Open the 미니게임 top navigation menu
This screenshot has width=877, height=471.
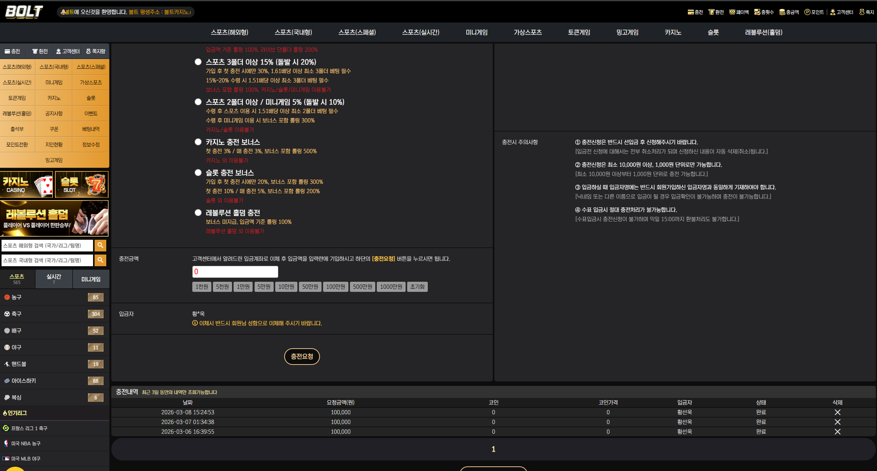(x=476, y=32)
